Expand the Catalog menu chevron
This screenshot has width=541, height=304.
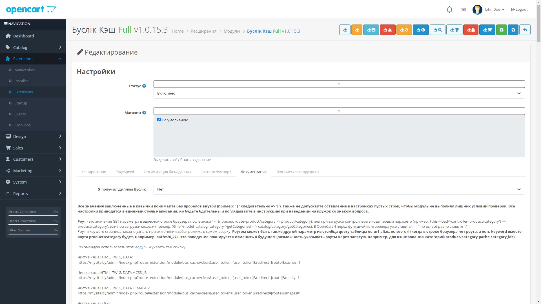[x=60, y=47]
